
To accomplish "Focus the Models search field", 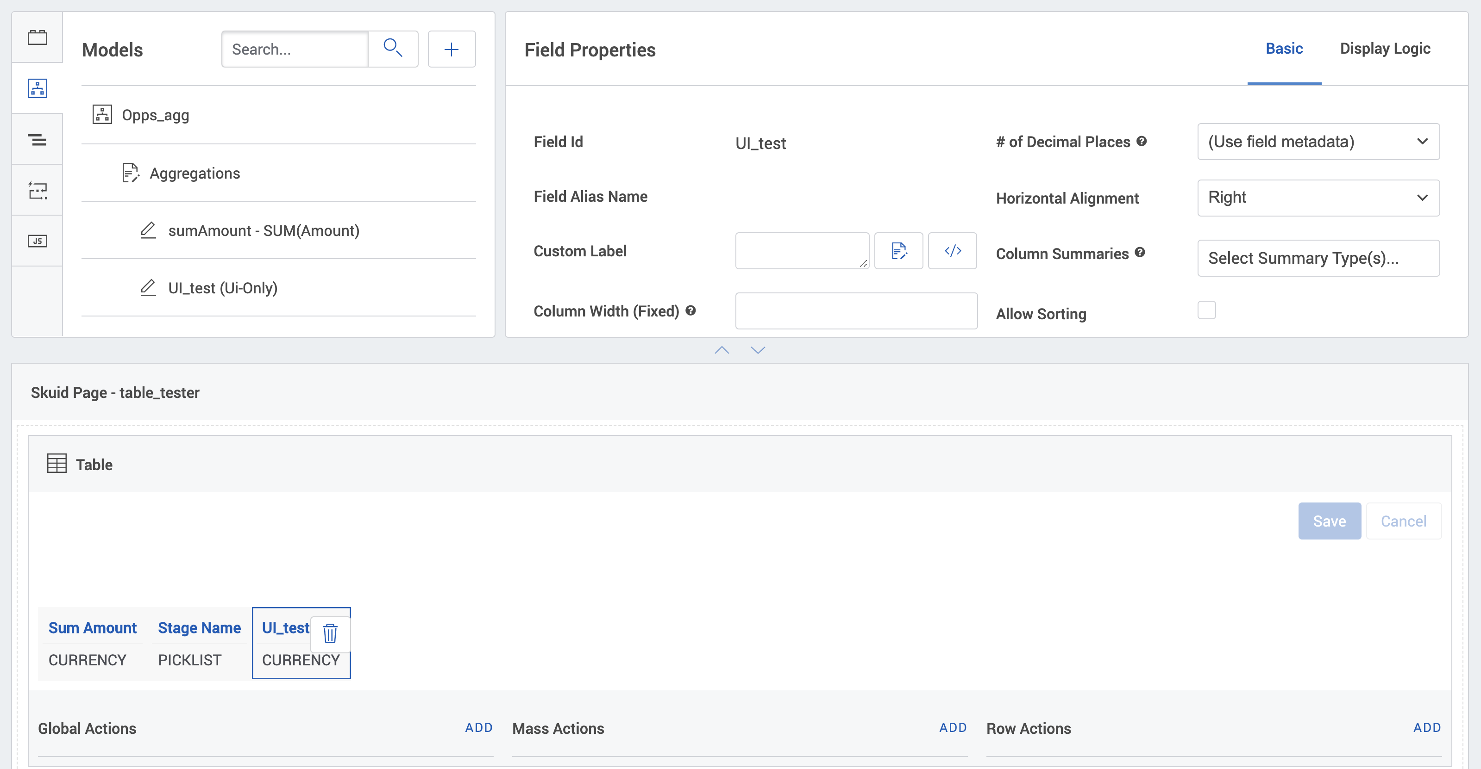I will (x=295, y=49).
